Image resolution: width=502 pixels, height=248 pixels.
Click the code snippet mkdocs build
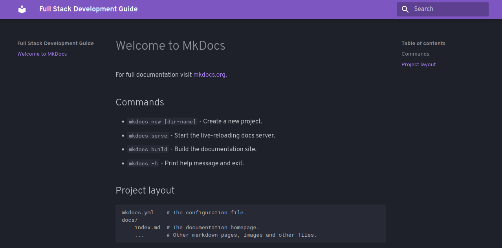(148, 149)
